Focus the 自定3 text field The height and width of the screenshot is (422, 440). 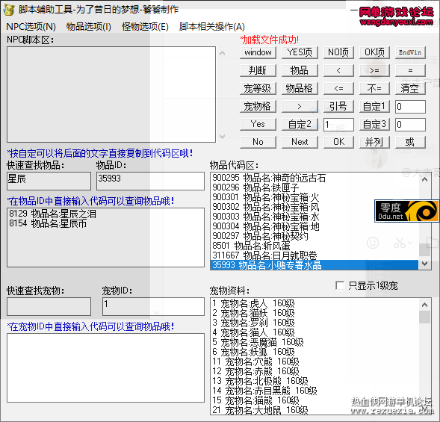pyautogui.click(x=410, y=125)
